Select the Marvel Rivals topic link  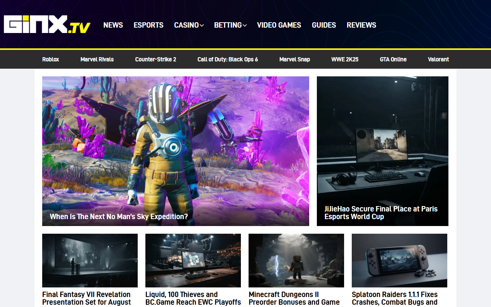[97, 59]
